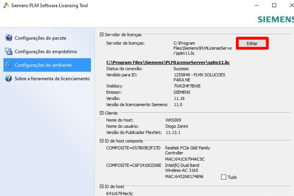This screenshot has width=294, height=196.
Task: Collapse the ID de host section
Action: tap(102, 186)
